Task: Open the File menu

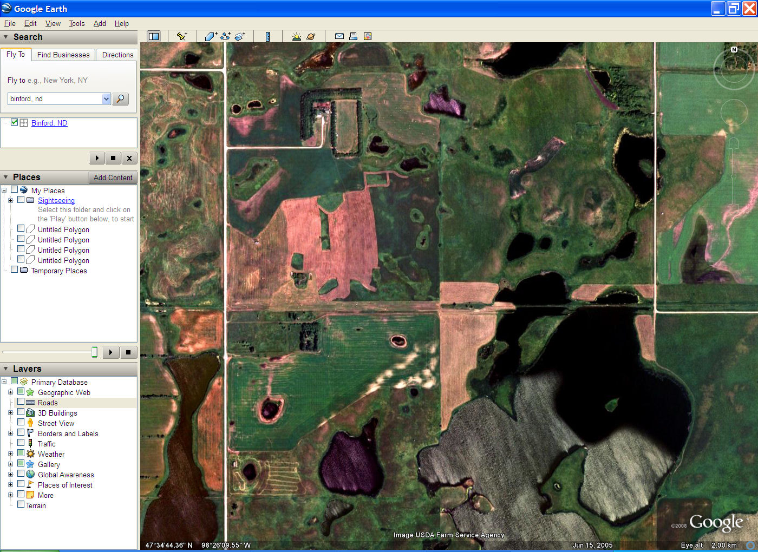Action: pos(10,23)
